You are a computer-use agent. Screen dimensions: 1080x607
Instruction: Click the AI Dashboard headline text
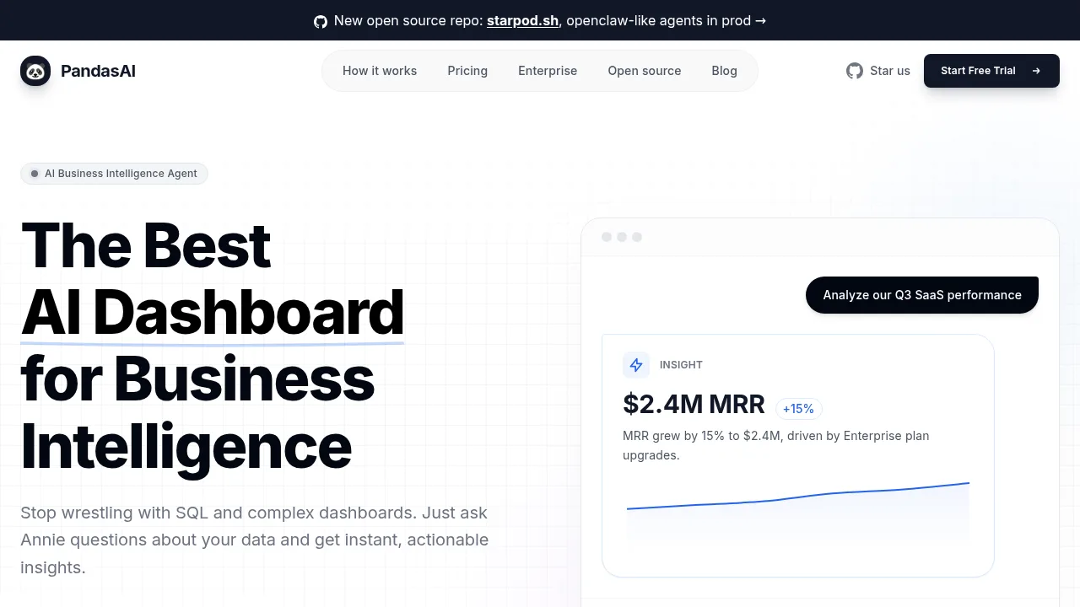pos(213,312)
